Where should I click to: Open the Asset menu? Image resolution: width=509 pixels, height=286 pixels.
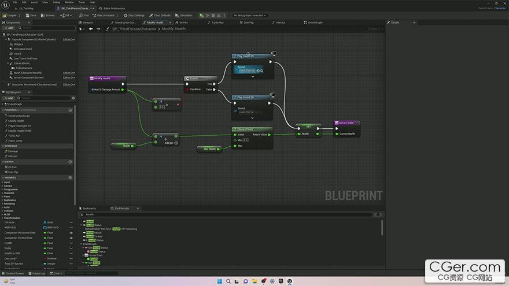click(x=34, y=2)
